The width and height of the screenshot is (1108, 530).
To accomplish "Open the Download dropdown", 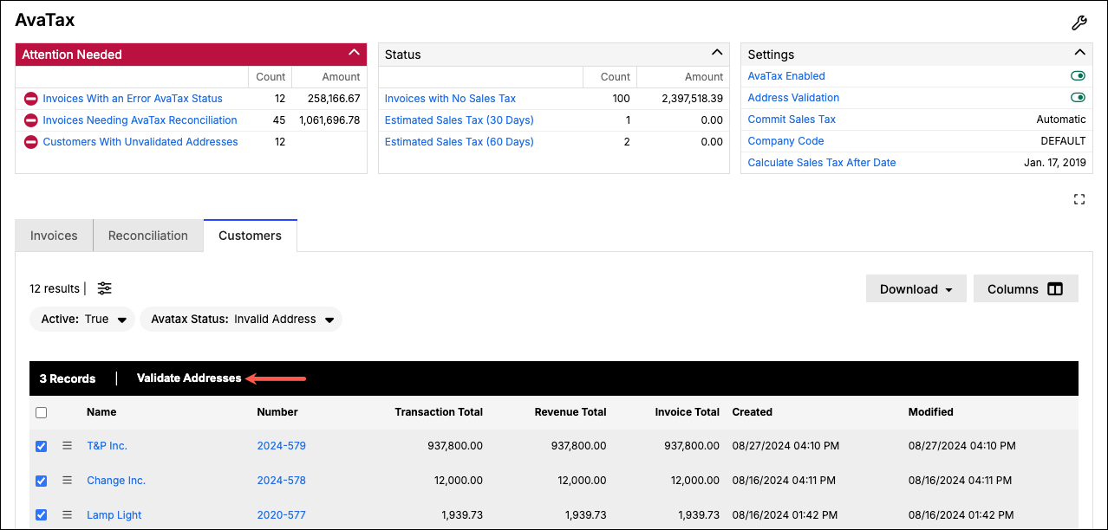I will [x=916, y=289].
